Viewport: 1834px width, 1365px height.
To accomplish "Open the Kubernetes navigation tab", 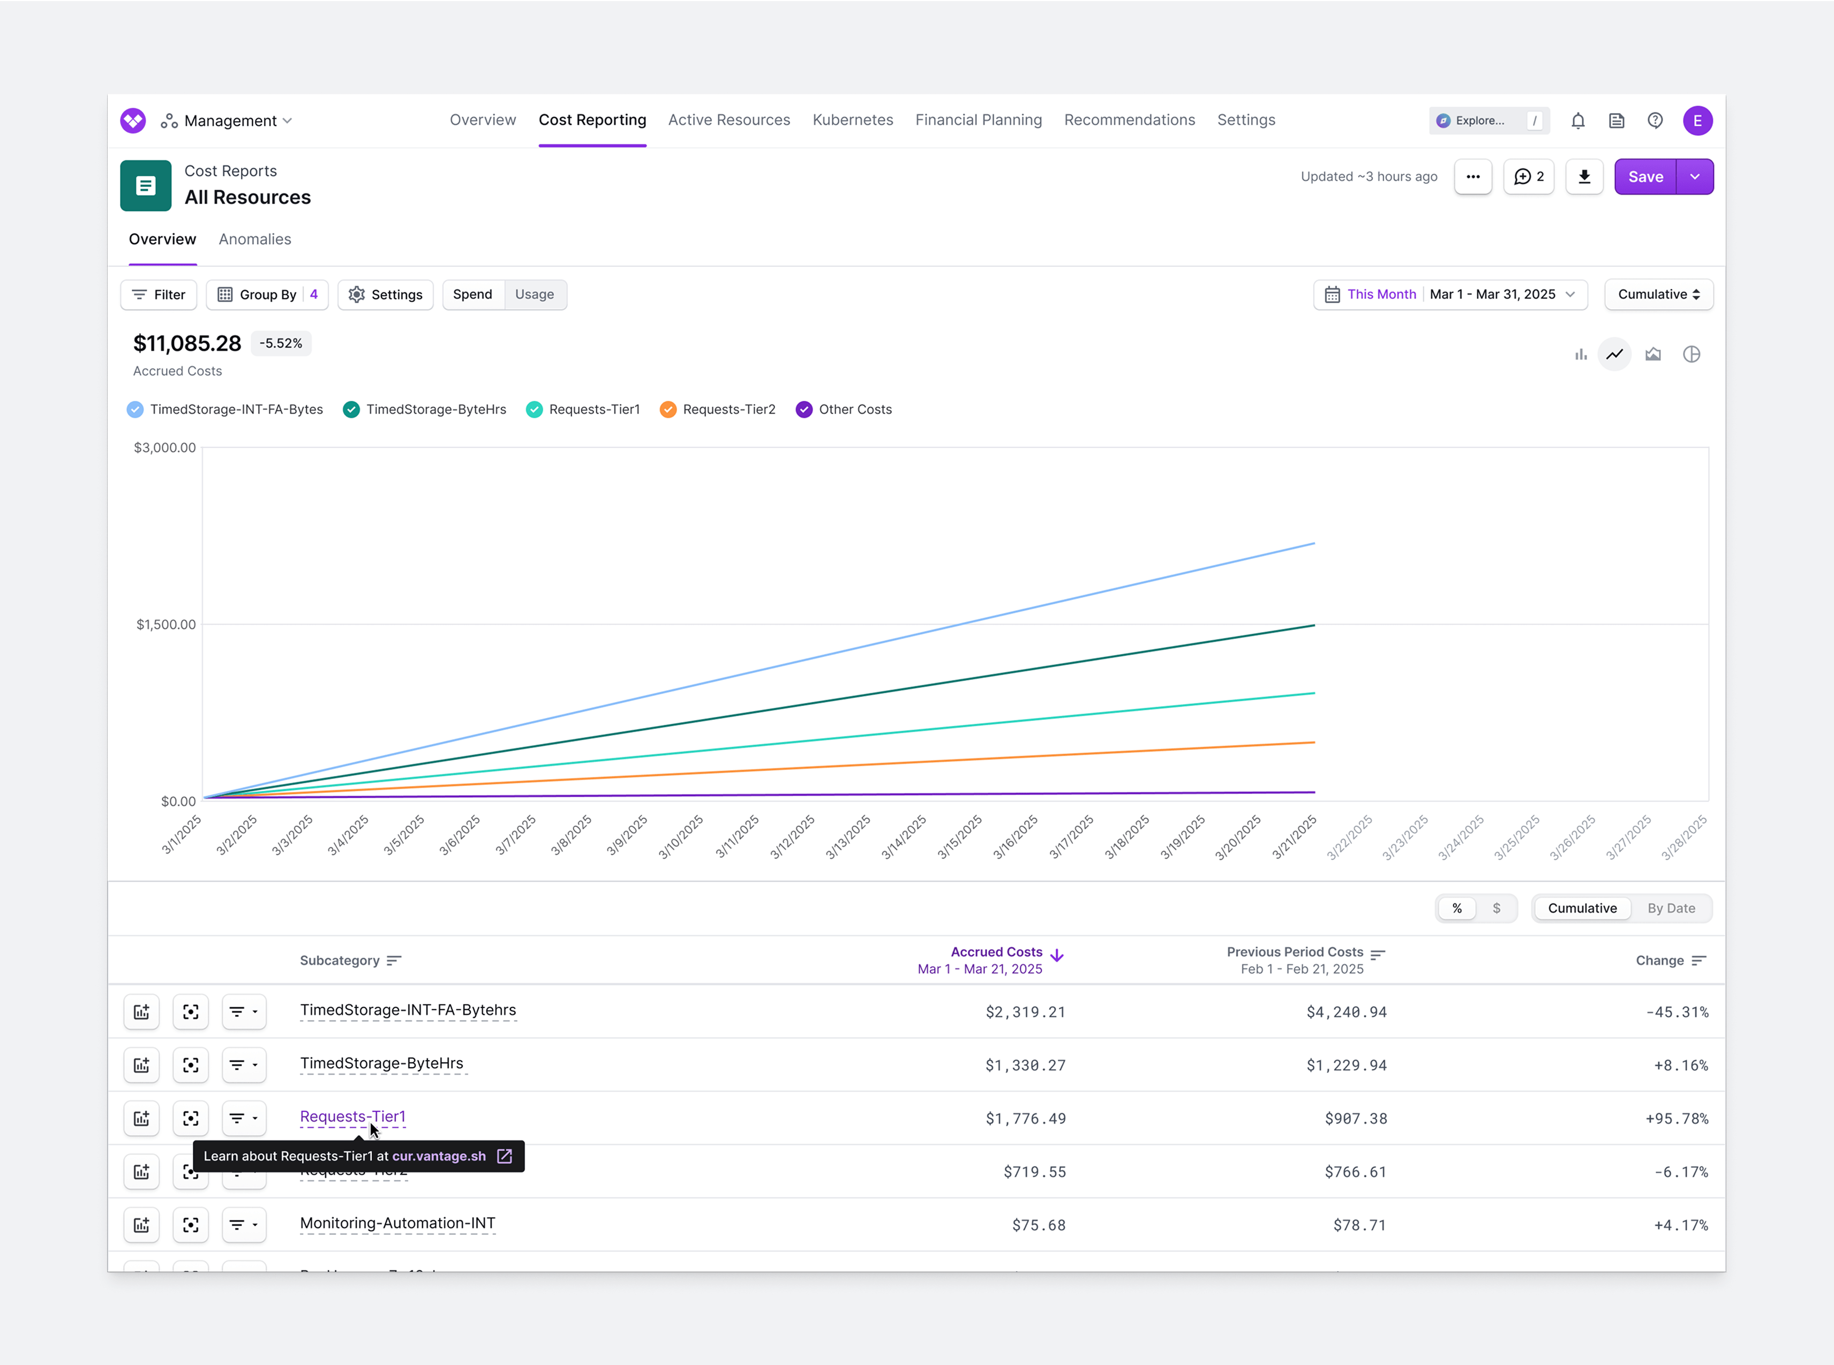I will 853,121.
